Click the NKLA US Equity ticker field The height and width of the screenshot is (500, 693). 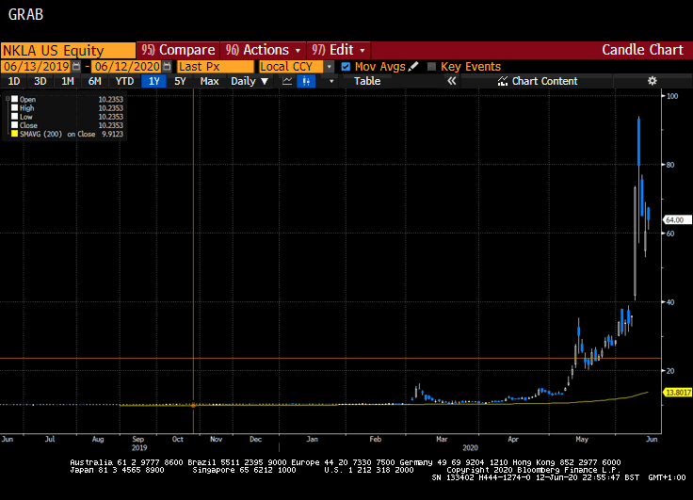pos(68,51)
